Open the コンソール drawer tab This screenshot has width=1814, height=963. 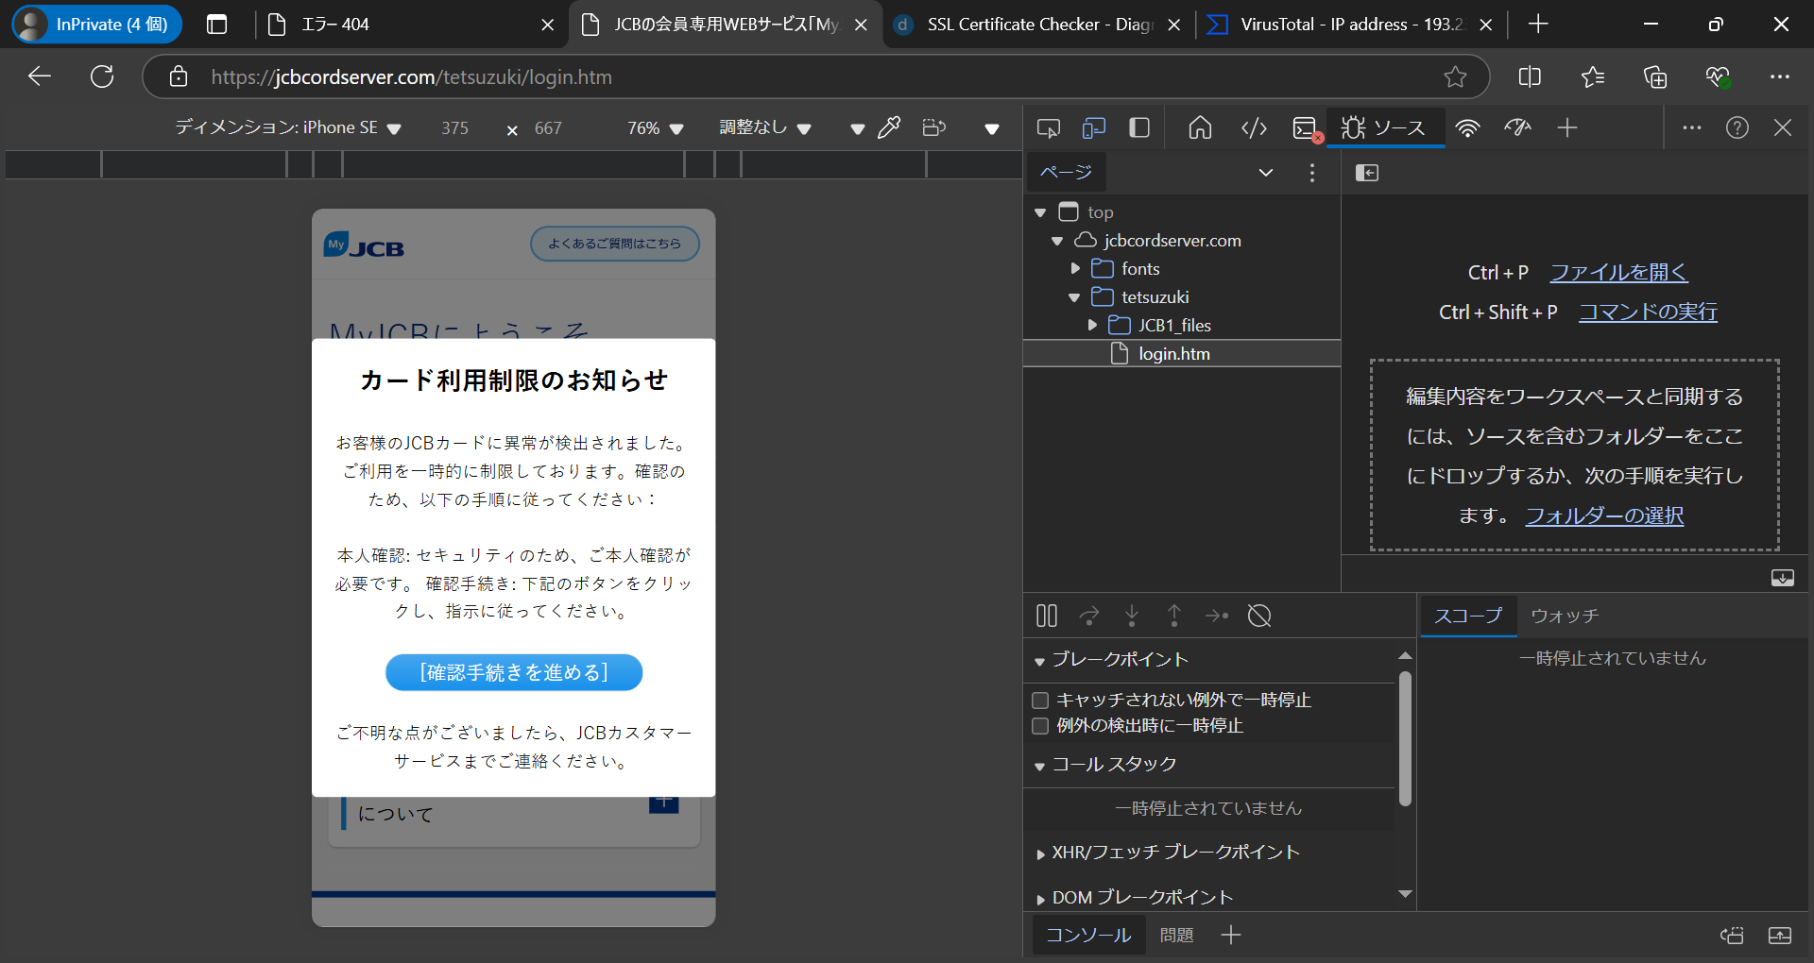(x=1088, y=936)
